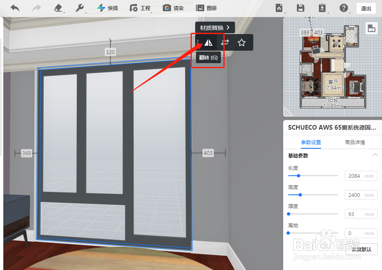382x270 pixels.
Task: Click the minimap collapse corner handle
Action: [288, 112]
